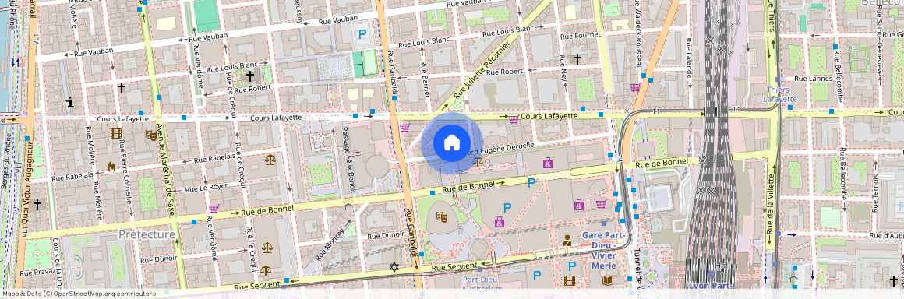904x299 pixels.
Task: Select the mall bag icon beside the shopping cart
Action: pyautogui.click(x=579, y=205)
